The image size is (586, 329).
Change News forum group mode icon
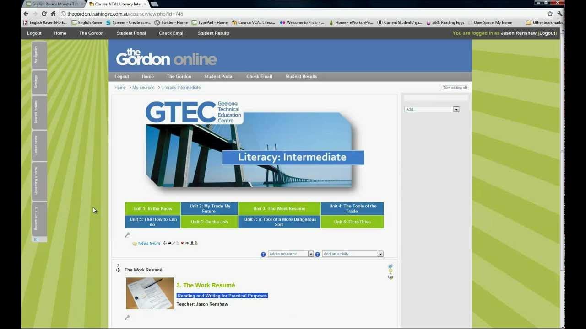192,243
